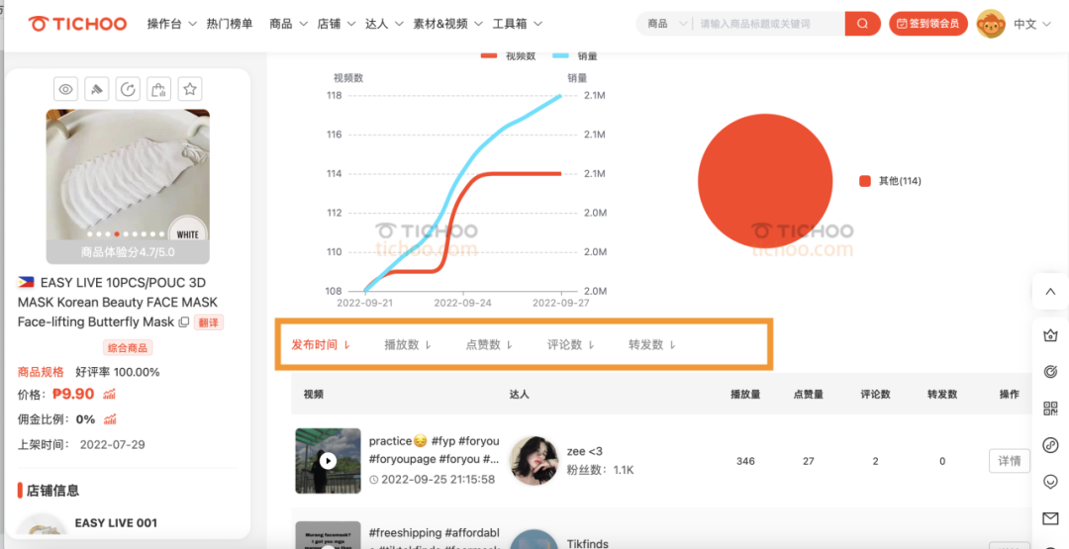Click the 商品规格 link
Image resolution: width=1069 pixels, height=549 pixels.
pos(41,372)
